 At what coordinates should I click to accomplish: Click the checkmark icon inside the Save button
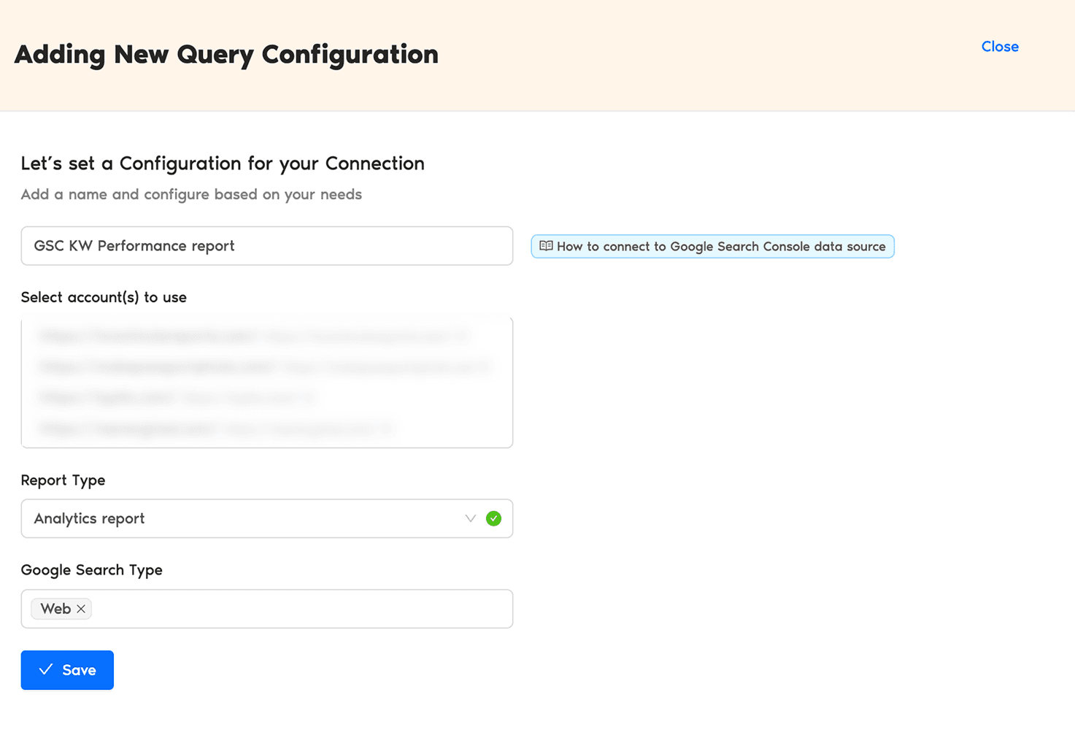coord(46,669)
